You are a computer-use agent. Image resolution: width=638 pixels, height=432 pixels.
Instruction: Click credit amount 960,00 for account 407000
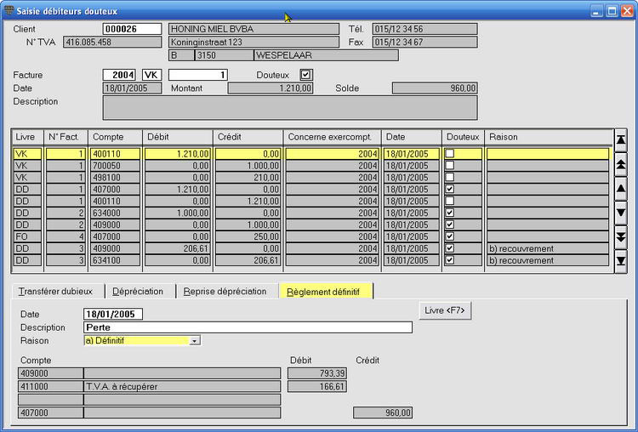point(383,412)
